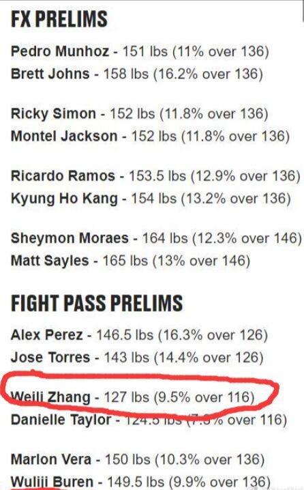Select Sheymon Moraes fighter name

[70, 238]
